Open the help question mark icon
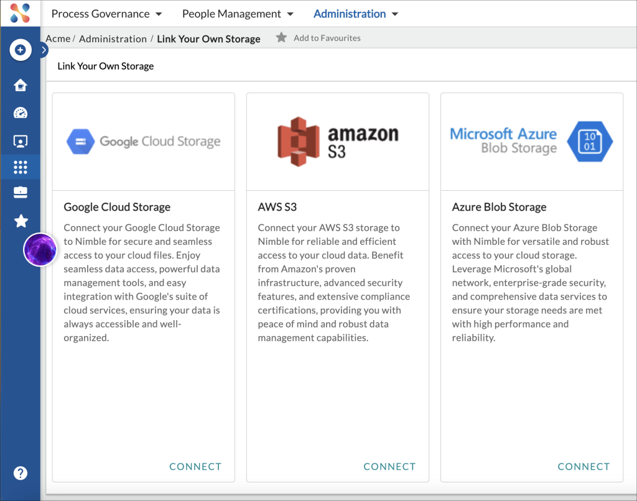The image size is (637, 501). pos(21,473)
